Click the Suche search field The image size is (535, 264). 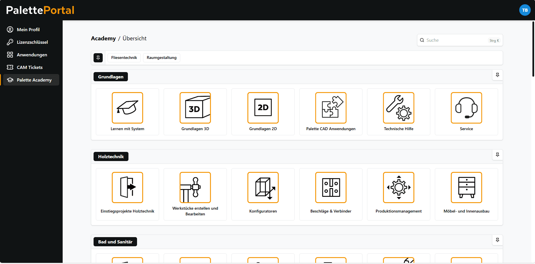[x=456, y=40]
